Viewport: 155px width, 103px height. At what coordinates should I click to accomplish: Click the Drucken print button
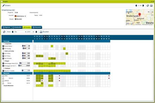tap(44, 32)
